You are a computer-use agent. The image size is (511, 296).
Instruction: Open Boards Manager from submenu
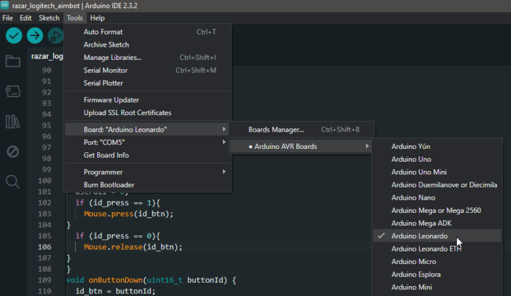(302, 130)
